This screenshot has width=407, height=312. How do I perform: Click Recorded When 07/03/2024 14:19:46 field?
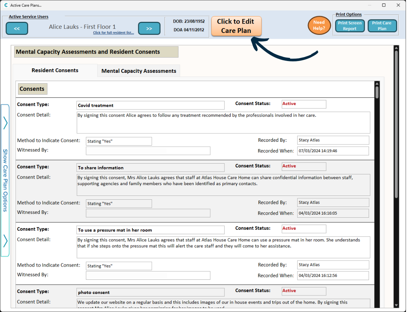click(333, 151)
